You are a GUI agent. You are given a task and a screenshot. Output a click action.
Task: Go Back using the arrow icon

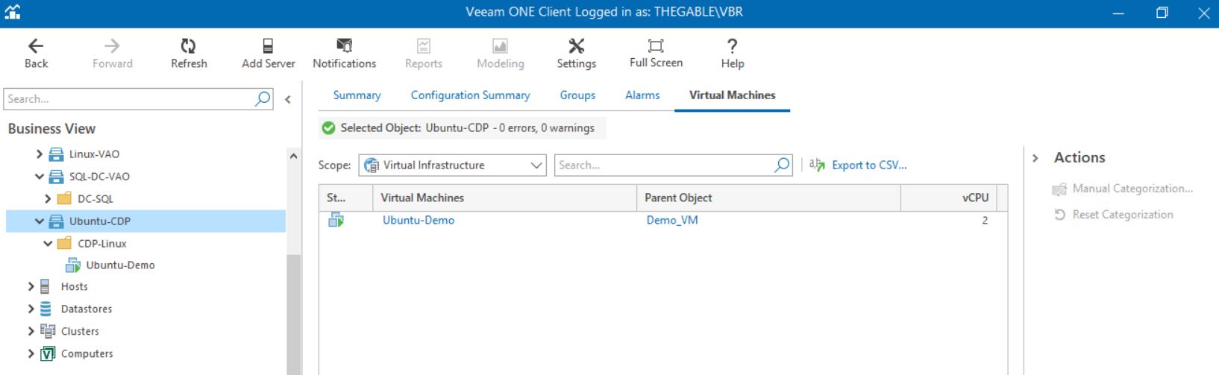click(x=36, y=46)
